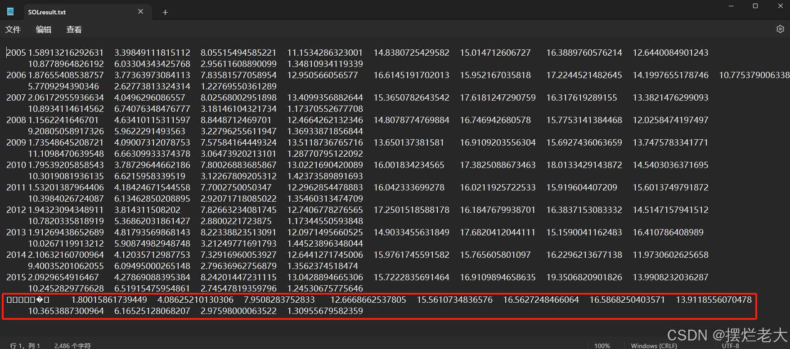Image resolution: width=790 pixels, height=349 pixels.
Task: Click value 1.30955679582359
Action: point(325,311)
